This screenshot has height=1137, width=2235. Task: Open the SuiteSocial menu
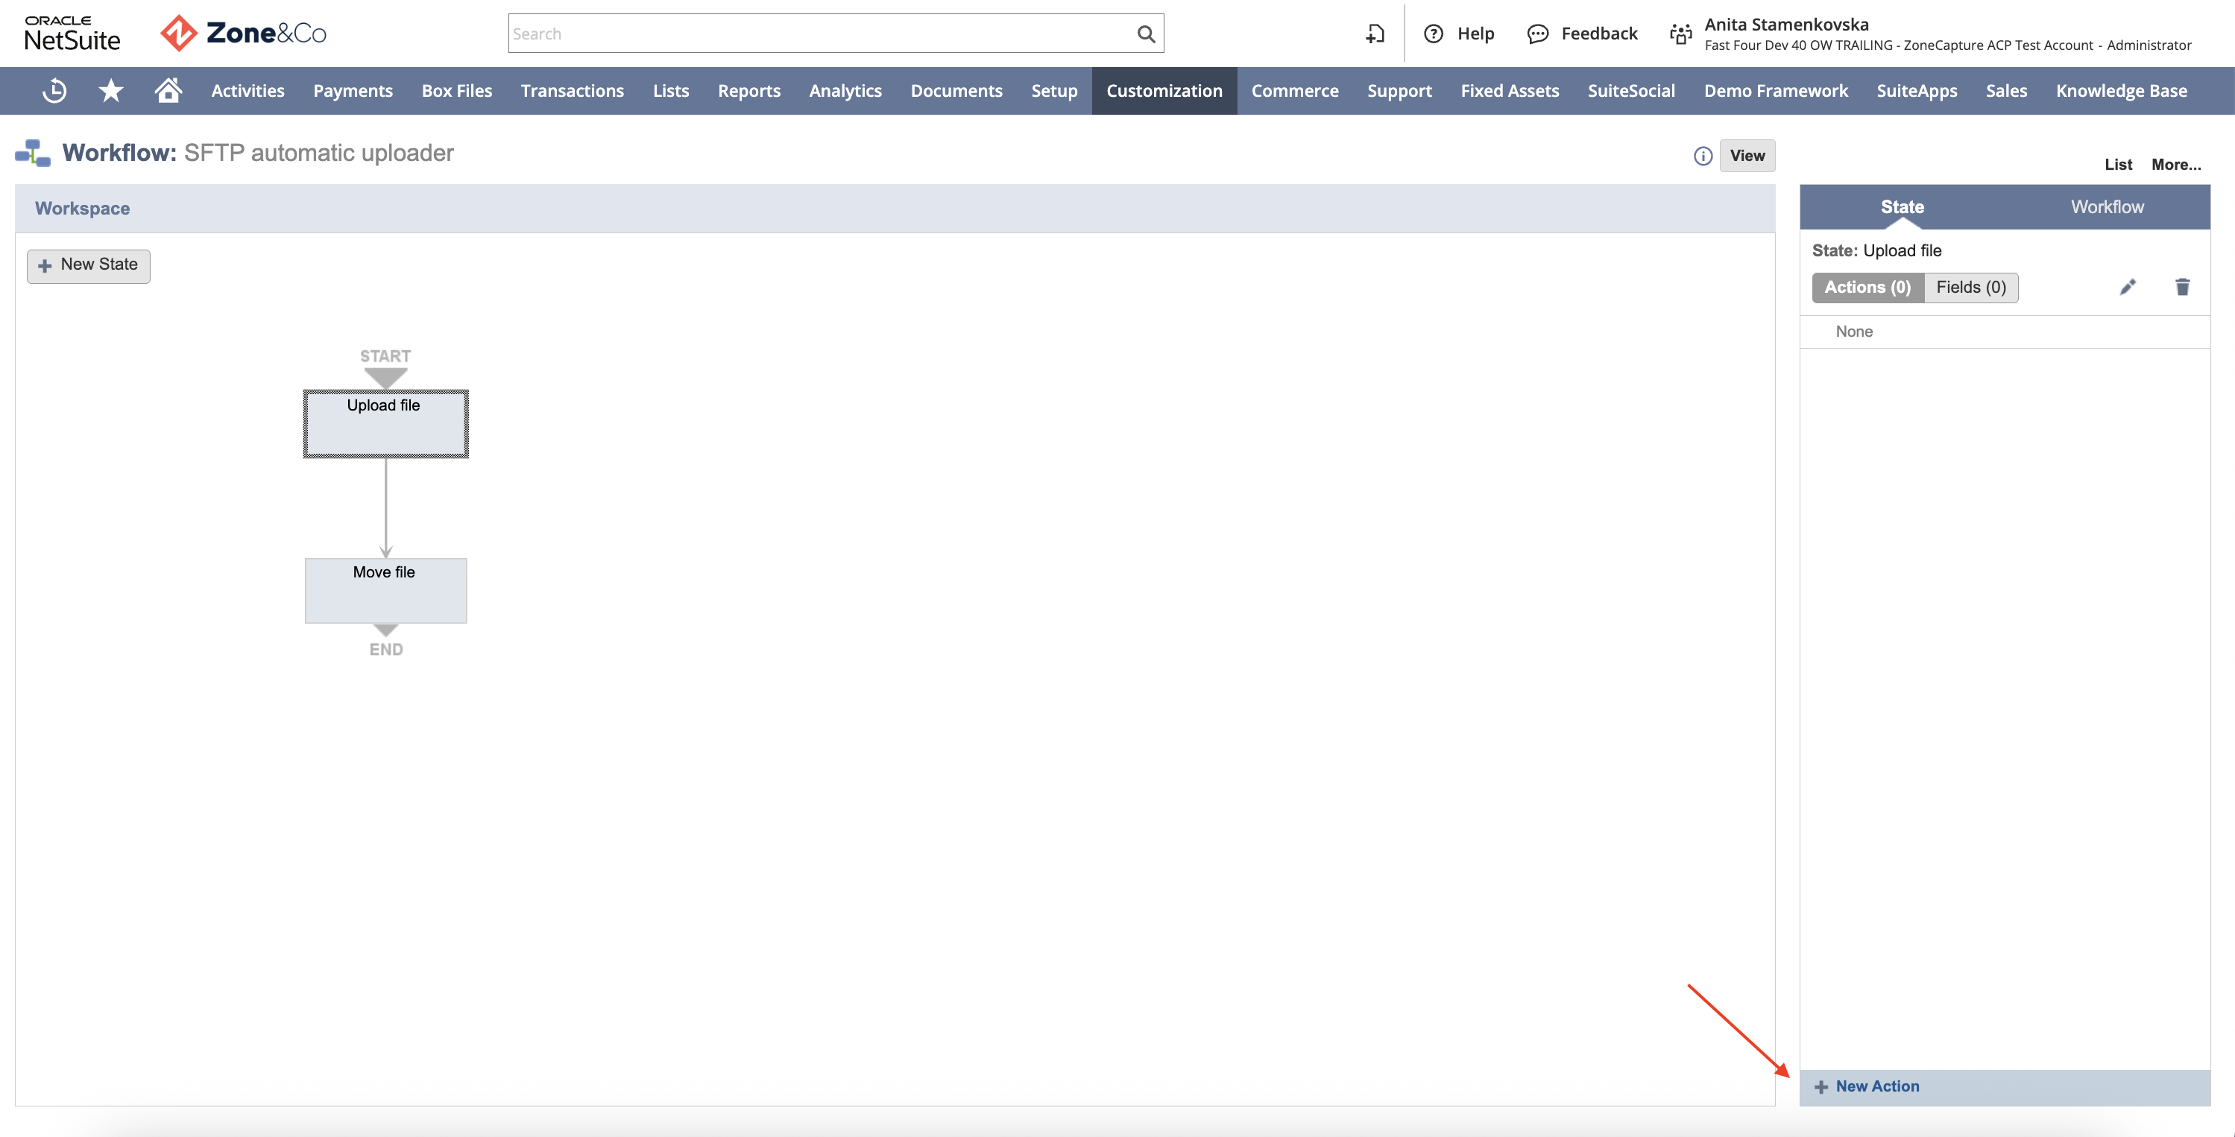[1631, 90]
